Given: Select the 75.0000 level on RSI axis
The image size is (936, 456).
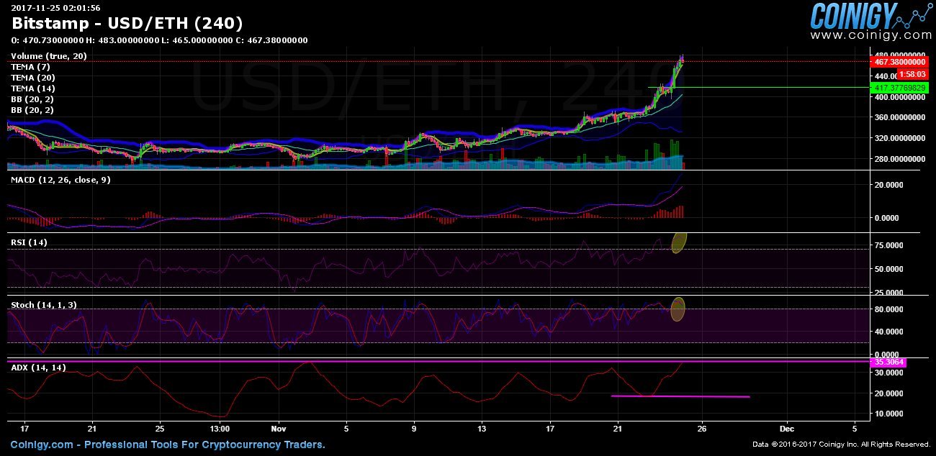Looking at the screenshot, I should pyautogui.click(x=888, y=245).
